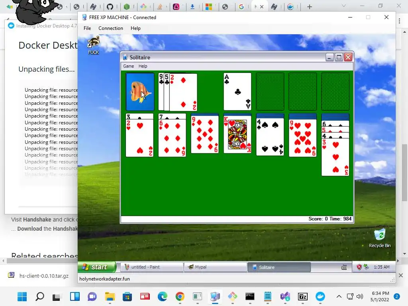Click the FREE XP MACHINE title bar icon
The image size is (408, 306).
[x=84, y=17]
